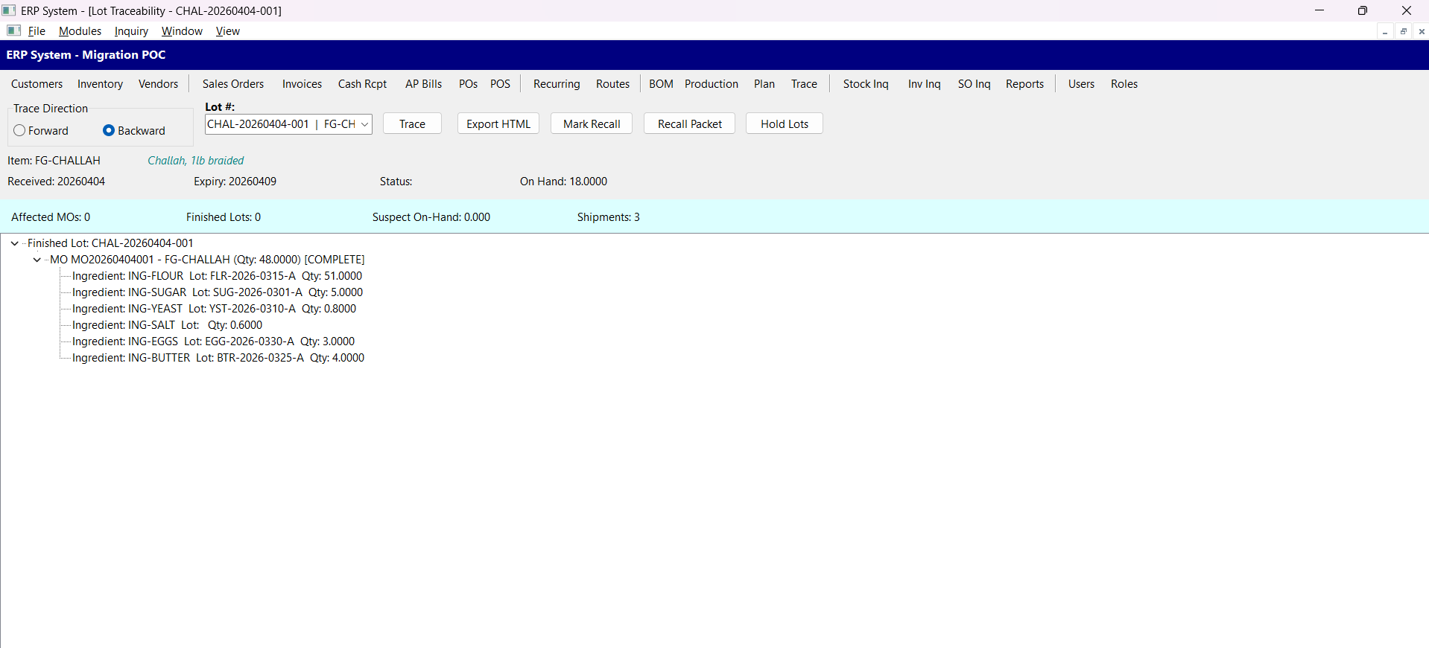Image resolution: width=1429 pixels, height=648 pixels.
Task: Restore the inner MDI child window
Action: 1404,31
